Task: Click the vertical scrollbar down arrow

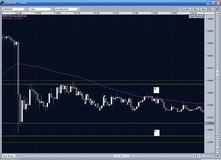Action: pyautogui.click(x=217, y=133)
